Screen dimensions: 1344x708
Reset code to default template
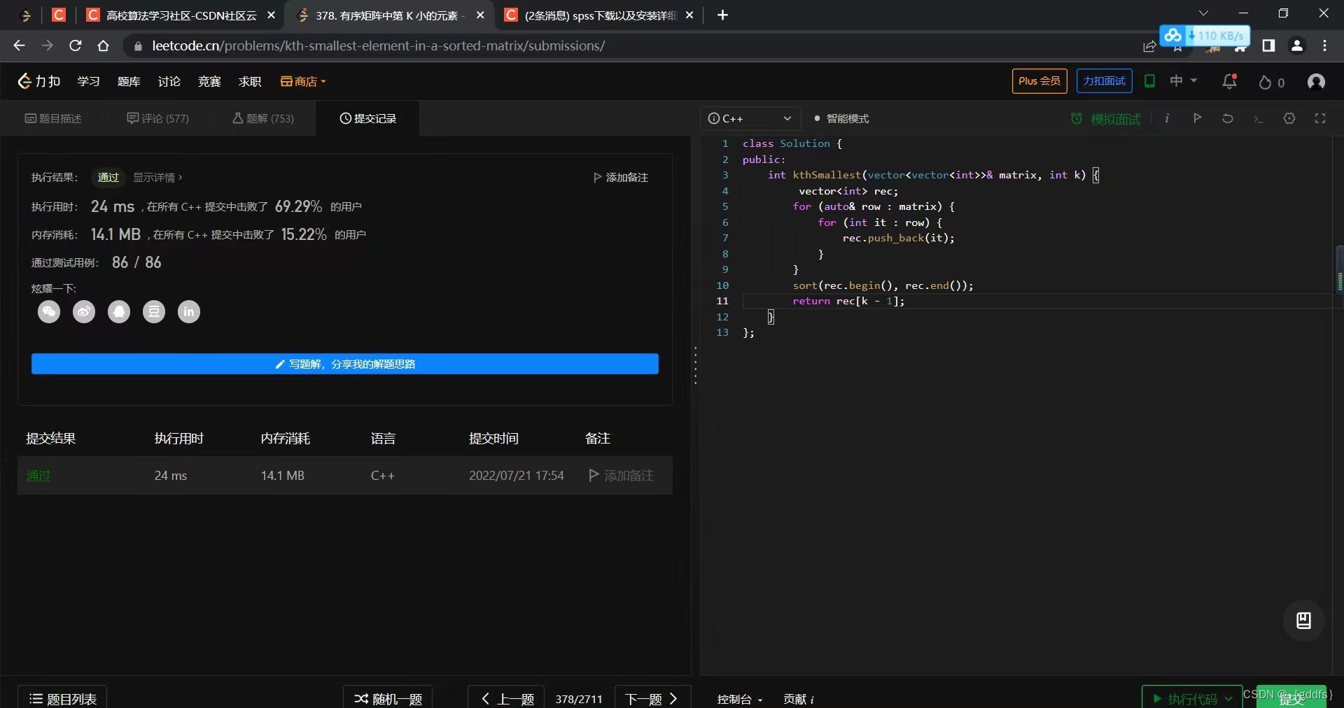pyautogui.click(x=1228, y=118)
